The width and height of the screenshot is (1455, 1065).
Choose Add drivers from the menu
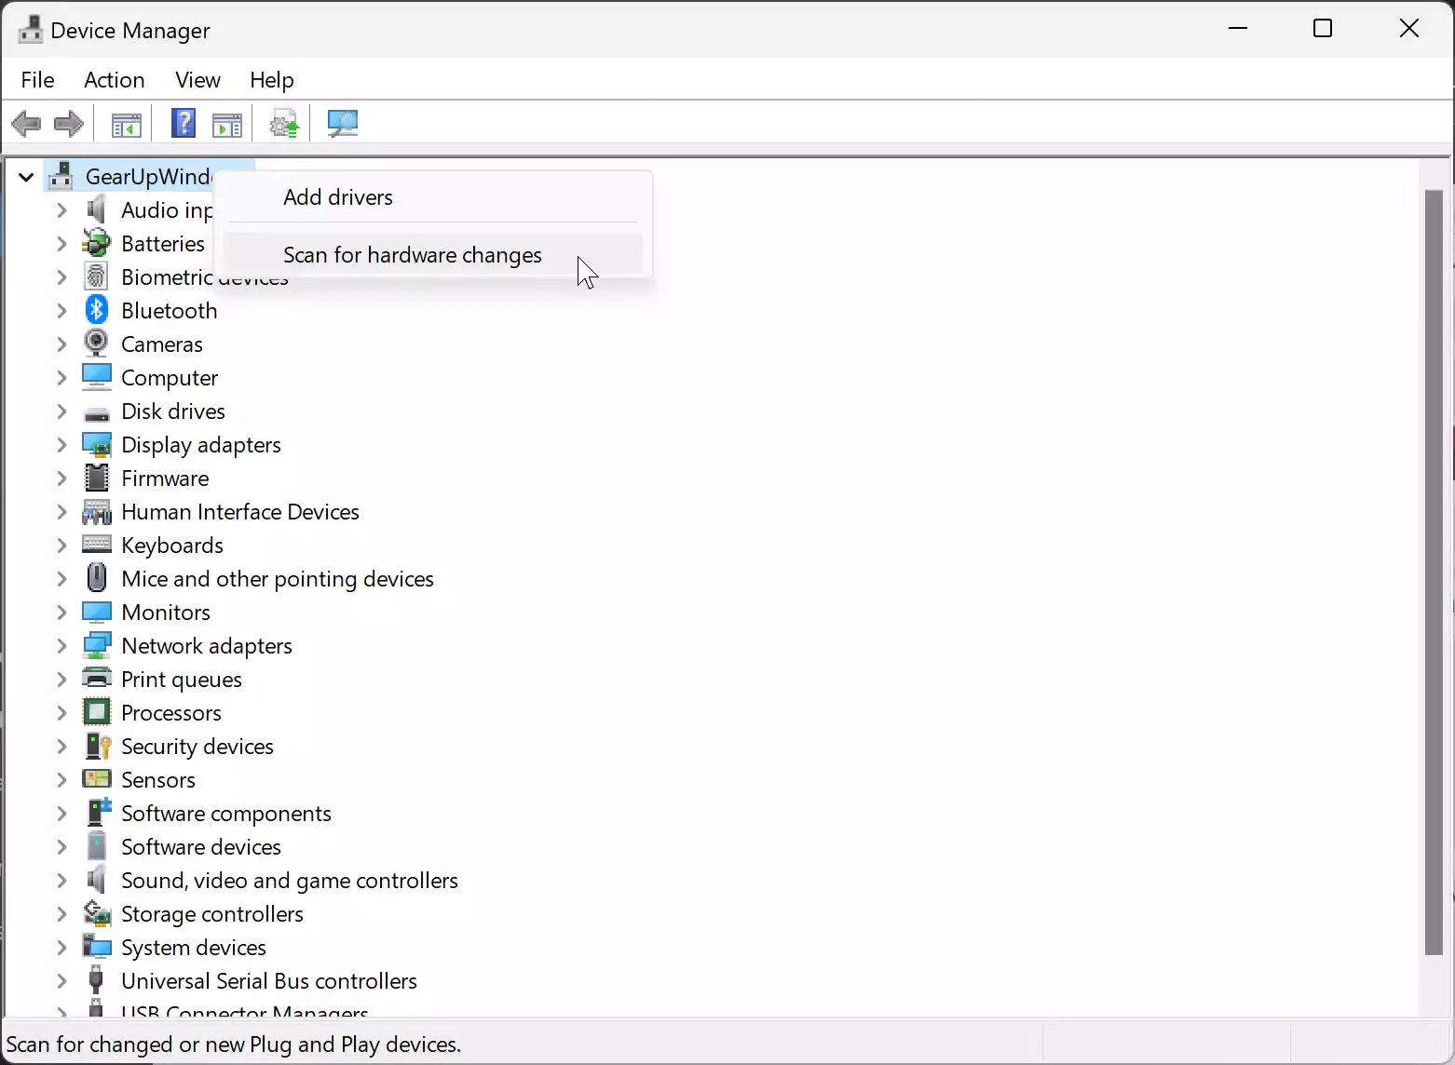[x=337, y=196]
